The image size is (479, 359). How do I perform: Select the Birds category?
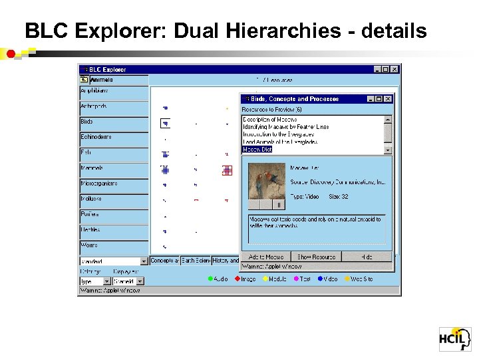click(114, 124)
